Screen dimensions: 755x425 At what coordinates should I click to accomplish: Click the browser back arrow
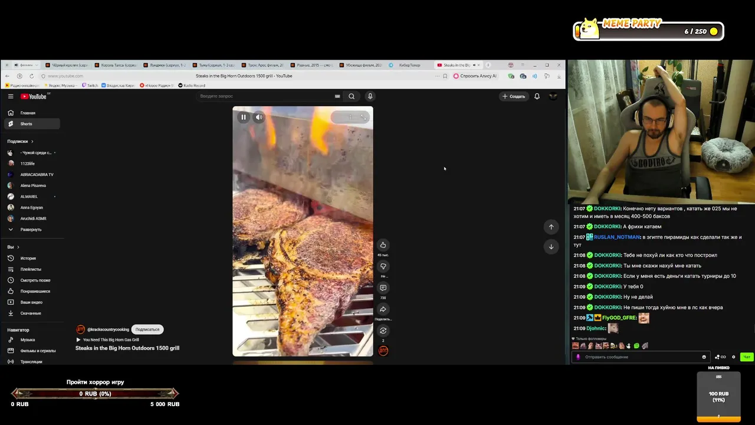pos(7,76)
